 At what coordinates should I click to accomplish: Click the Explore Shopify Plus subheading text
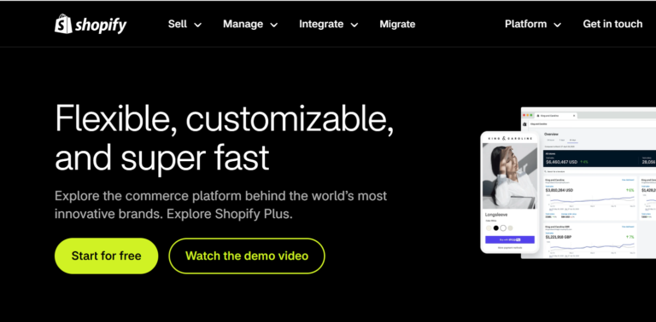point(230,214)
